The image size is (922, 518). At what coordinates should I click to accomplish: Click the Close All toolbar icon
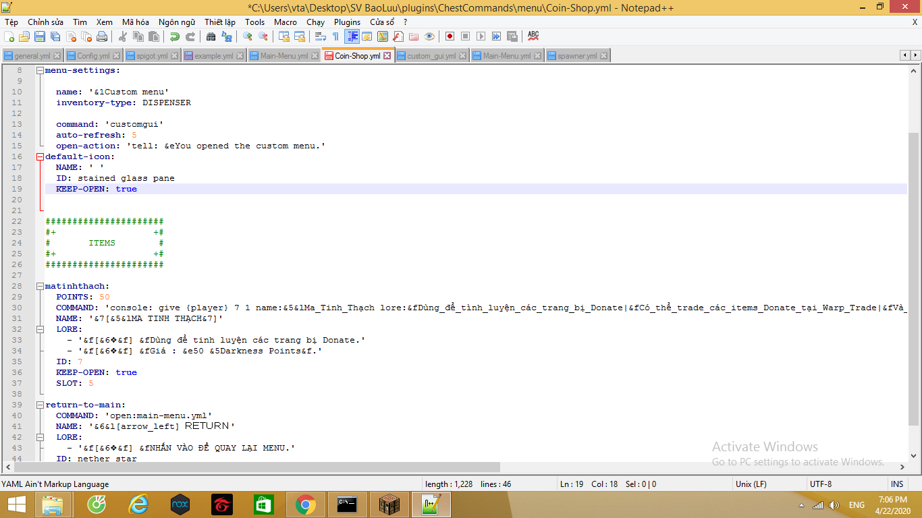86,36
